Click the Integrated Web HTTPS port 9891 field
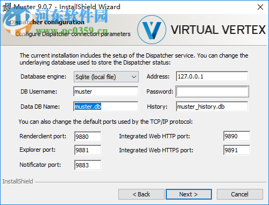The height and width of the screenshot is (205, 269). coord(237,150)
